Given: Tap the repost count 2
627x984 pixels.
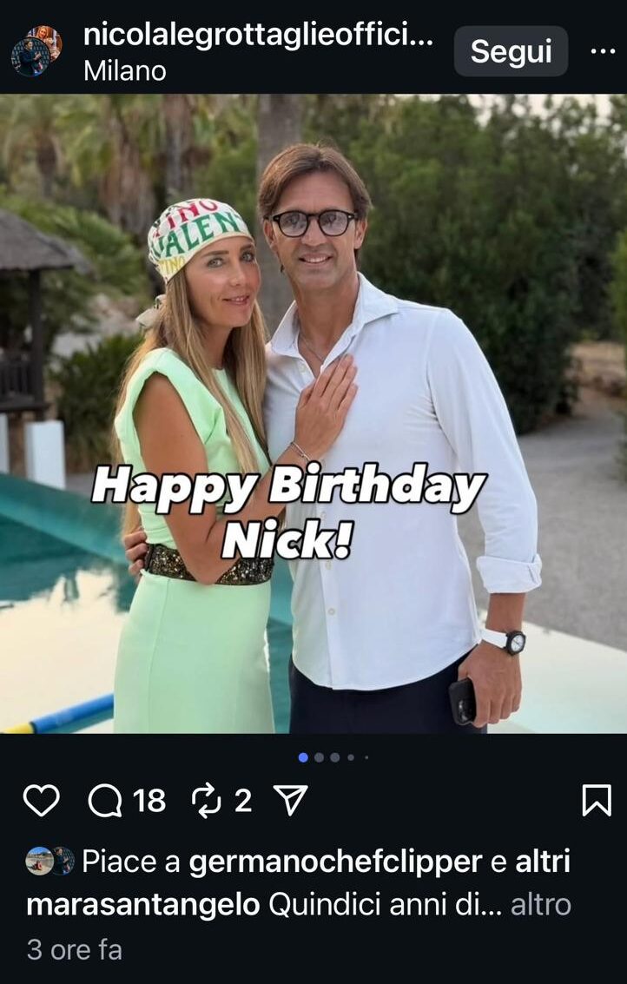Looking at the screenshot, I should point(243,800).
